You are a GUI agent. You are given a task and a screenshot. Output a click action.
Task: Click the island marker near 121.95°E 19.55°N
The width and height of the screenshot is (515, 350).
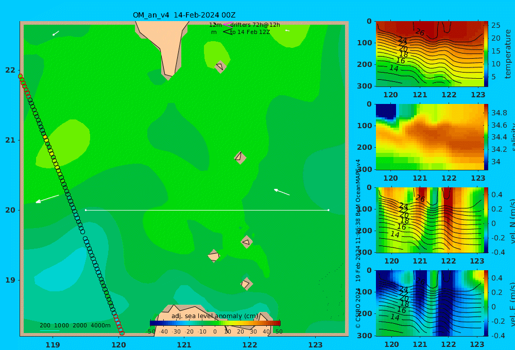[247, 242]
